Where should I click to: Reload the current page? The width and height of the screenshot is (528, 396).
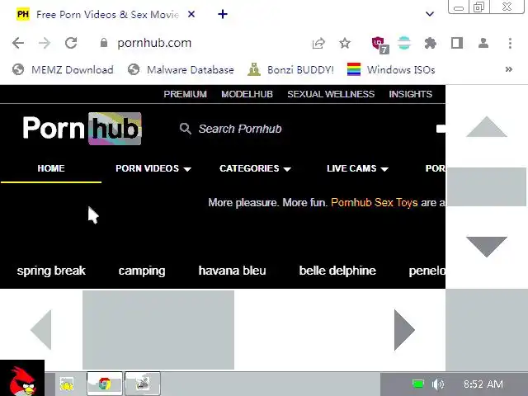click(71, 43)
